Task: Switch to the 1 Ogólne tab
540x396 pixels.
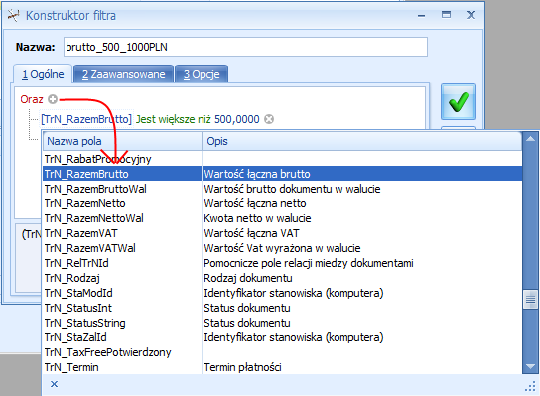Action: (x=43, y=74)
